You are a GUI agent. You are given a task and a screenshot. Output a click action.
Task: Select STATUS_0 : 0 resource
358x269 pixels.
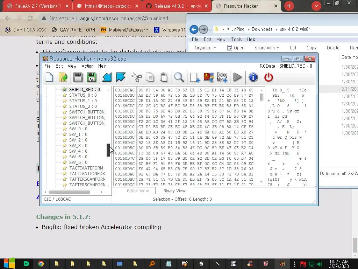coord(83,95)
